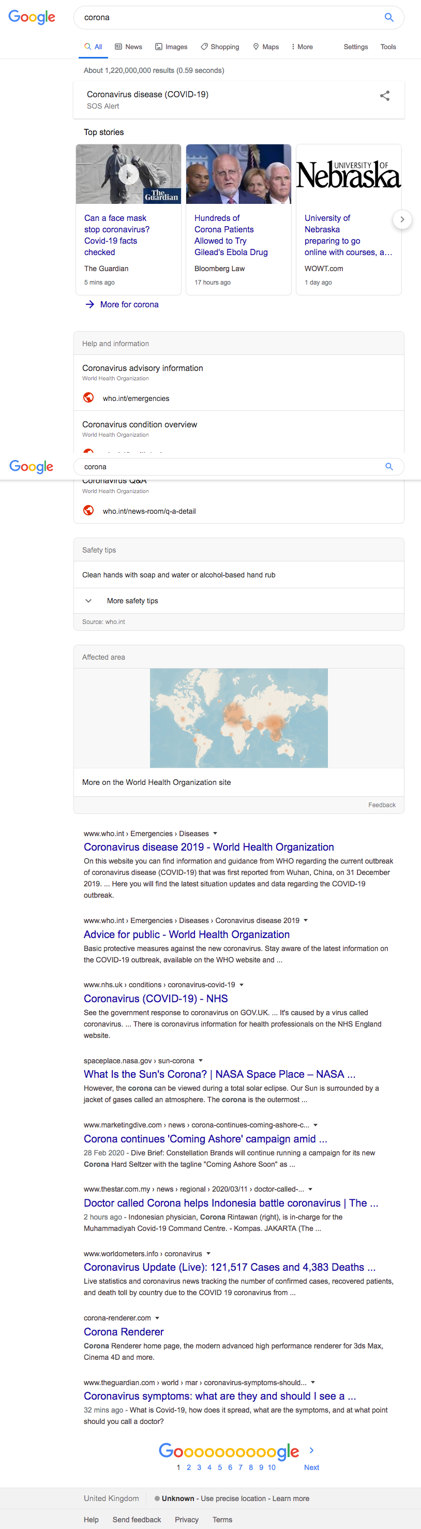Open dropdown beside www.marketingdive.com result URL
Viewport: 421px width, 1529px height.
[x=315, y=1125]
